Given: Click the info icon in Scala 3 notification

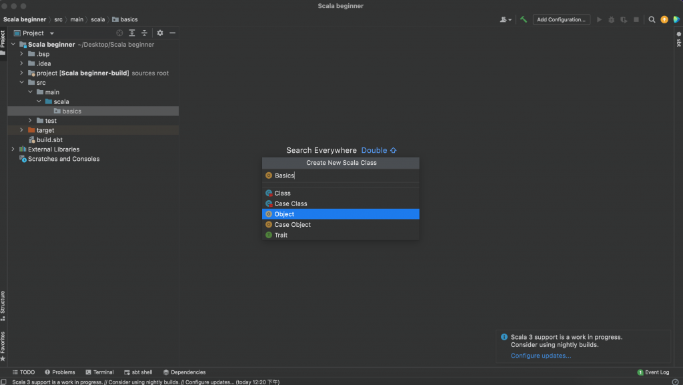Looking at the screenshot, I should [x=504, y=337].
